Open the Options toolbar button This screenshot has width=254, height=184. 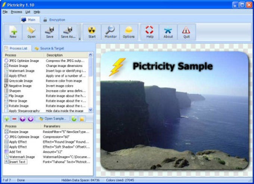pyautogui.click(x=128, y=32)
